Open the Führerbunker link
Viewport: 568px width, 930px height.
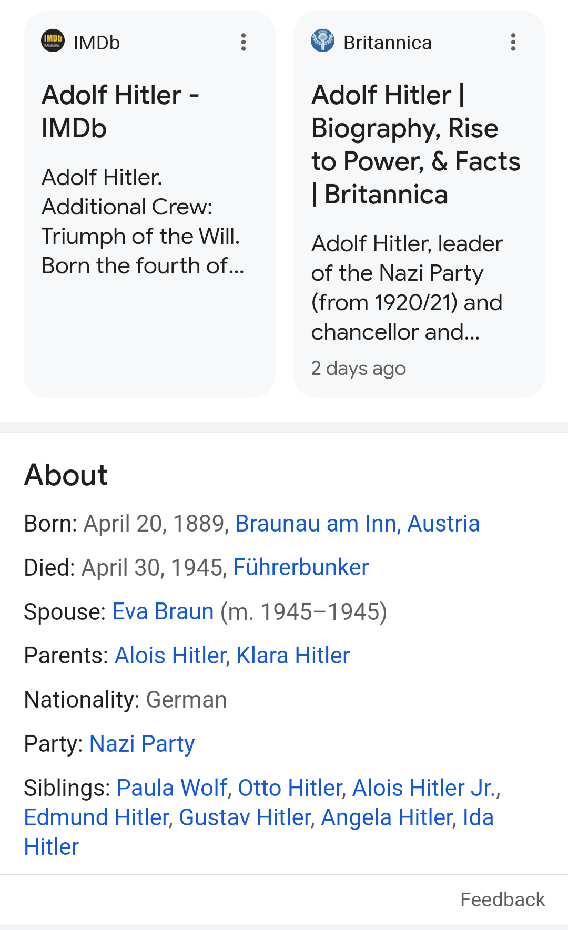[301, 568]
